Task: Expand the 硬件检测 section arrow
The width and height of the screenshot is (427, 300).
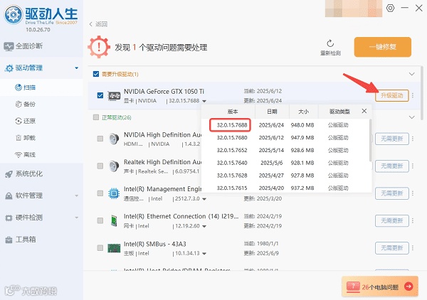Action: click(x=77, y=218)
